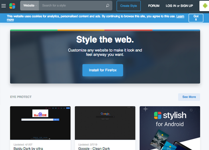The width and height of the screenshot is (209, 150).
Task: Click the Stylish colorful logo
Action: (12, 6)
